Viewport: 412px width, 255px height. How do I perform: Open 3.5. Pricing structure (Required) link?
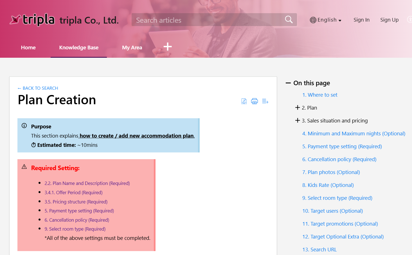(x=76, y=202)
